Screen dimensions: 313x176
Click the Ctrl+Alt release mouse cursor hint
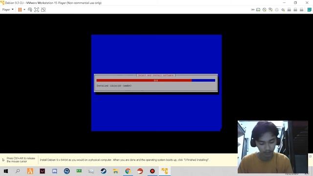[x=21, y=160]
